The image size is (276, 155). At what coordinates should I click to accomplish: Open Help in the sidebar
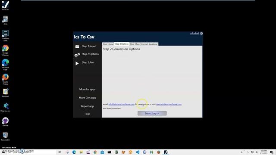coord(87,114)
